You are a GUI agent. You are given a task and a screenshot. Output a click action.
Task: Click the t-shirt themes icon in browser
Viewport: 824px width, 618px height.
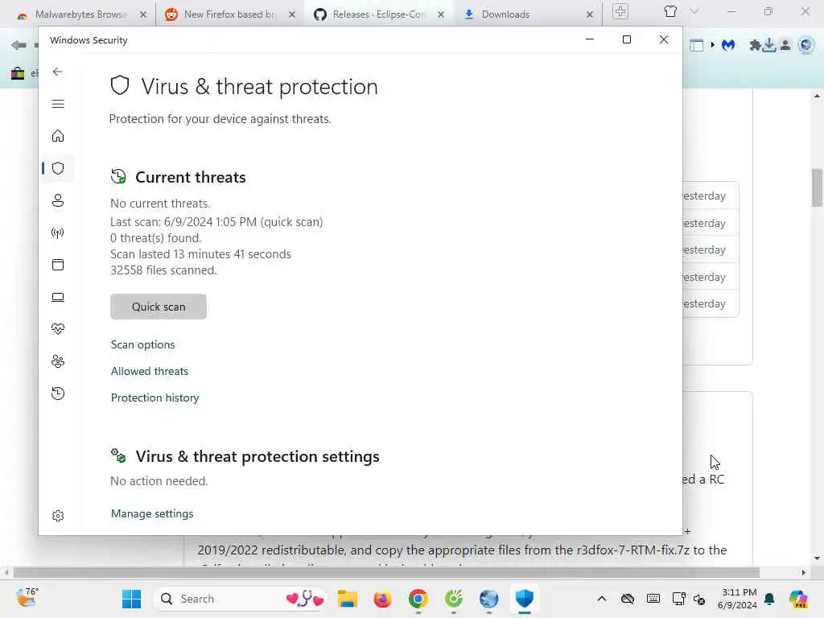click(670, 11)
